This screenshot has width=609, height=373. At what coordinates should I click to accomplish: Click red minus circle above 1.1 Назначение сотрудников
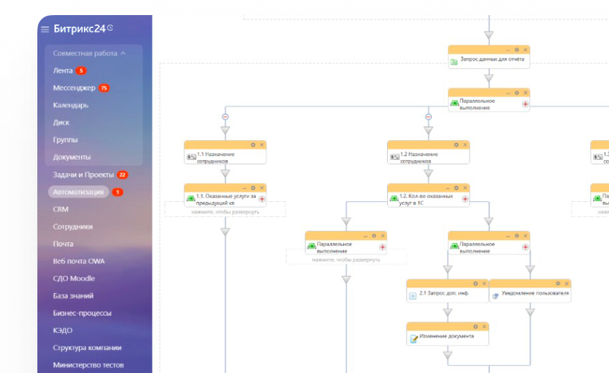click(x=226, y=117)
